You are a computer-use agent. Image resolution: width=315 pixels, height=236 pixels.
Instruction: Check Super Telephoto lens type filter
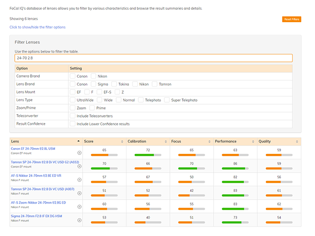[x=167, y=100]
